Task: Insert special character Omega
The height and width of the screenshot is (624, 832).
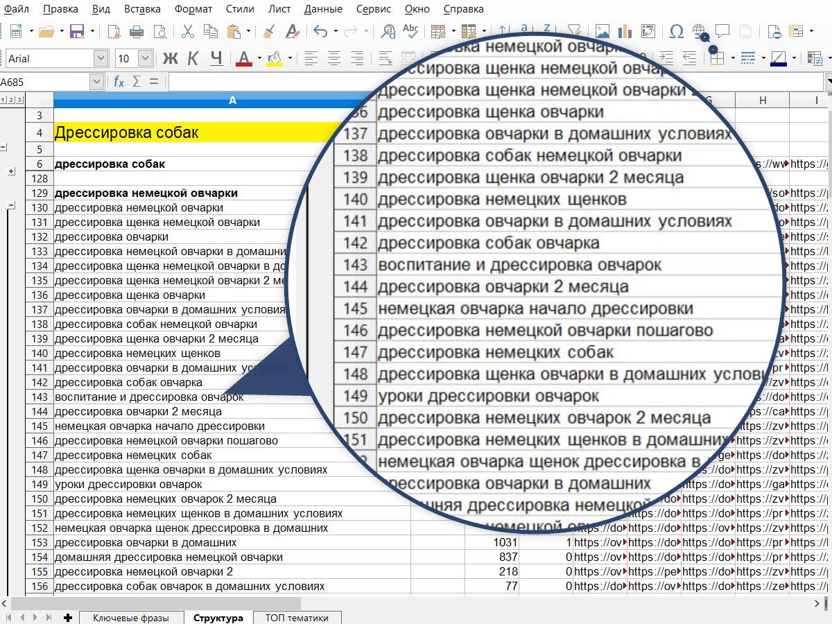Action: pyautogui.click(x=677, y=31)
